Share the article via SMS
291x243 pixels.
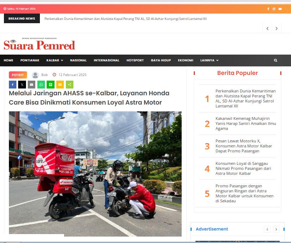[60, 85]
